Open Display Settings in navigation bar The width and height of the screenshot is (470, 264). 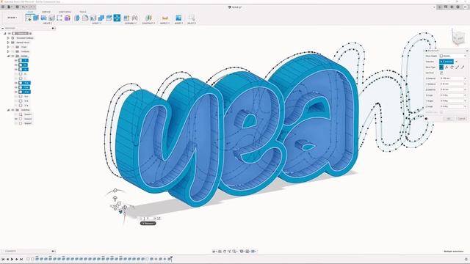tap(242, 252)
